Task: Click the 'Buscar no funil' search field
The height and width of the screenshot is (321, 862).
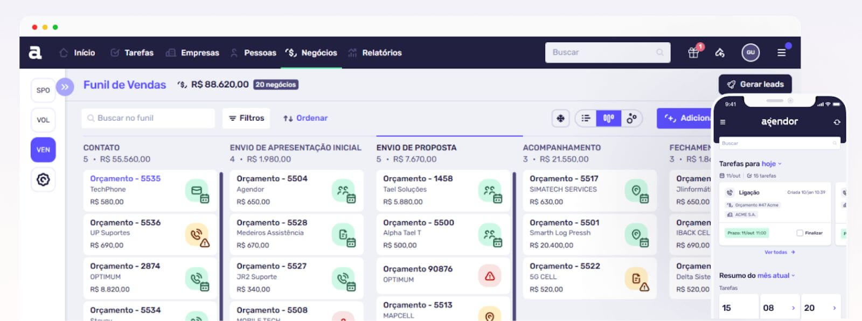Action: 148,118
